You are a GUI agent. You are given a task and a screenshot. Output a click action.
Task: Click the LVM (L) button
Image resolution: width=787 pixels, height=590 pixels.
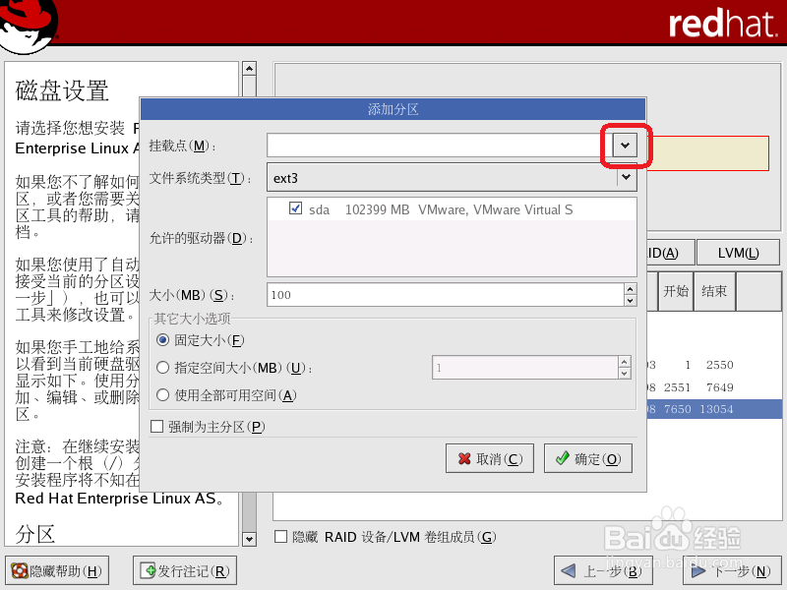[x=739, y=253]
